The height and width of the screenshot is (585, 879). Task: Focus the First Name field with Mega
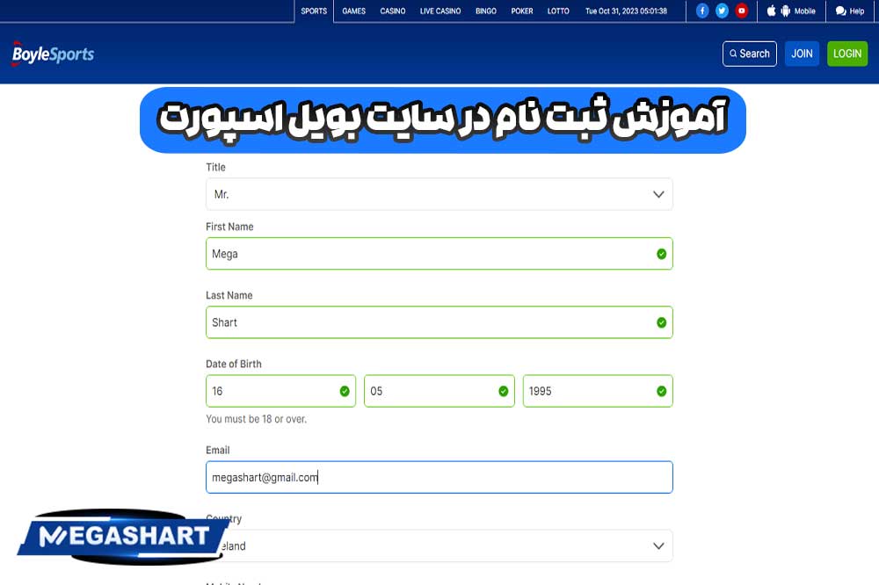(x=439, y=254)
